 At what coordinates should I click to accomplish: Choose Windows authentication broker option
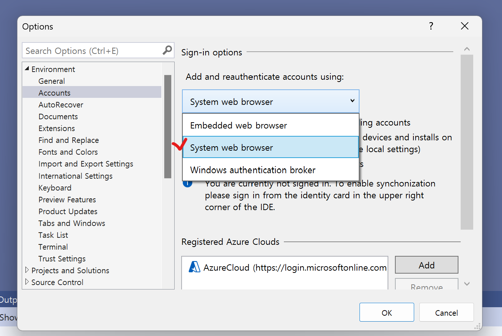(x=271, y=170)
